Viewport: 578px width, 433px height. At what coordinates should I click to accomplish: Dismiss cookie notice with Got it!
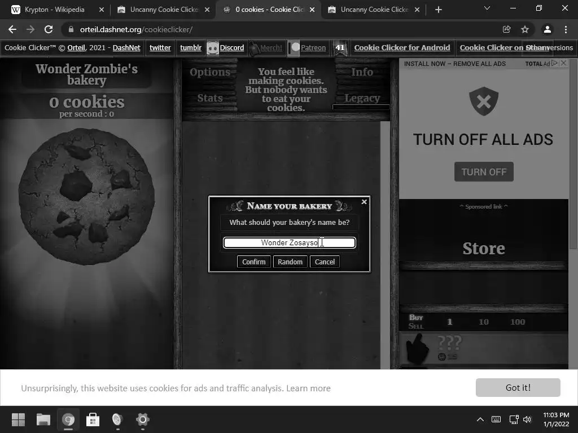pos(518,387)
